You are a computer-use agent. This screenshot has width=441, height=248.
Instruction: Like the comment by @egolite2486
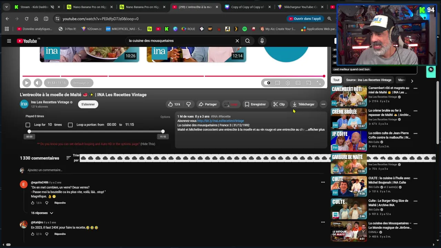(33, 203)
